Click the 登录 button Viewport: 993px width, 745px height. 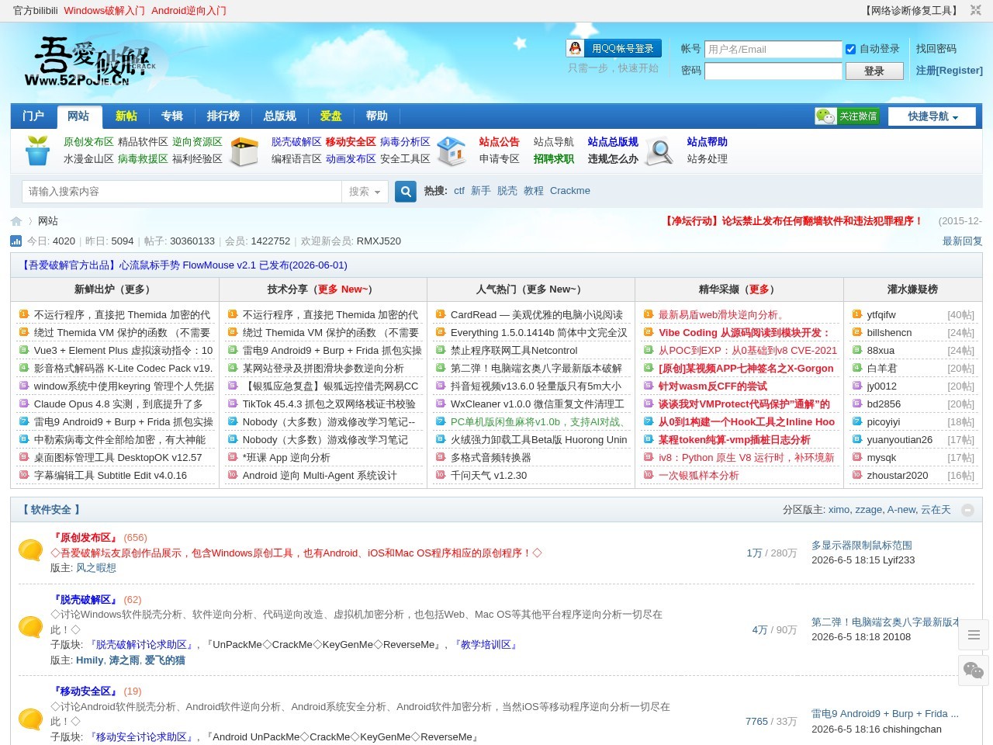pyautogui.click(x=874, y=71)
